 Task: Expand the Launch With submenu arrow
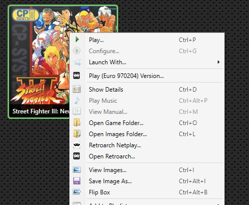218,62
